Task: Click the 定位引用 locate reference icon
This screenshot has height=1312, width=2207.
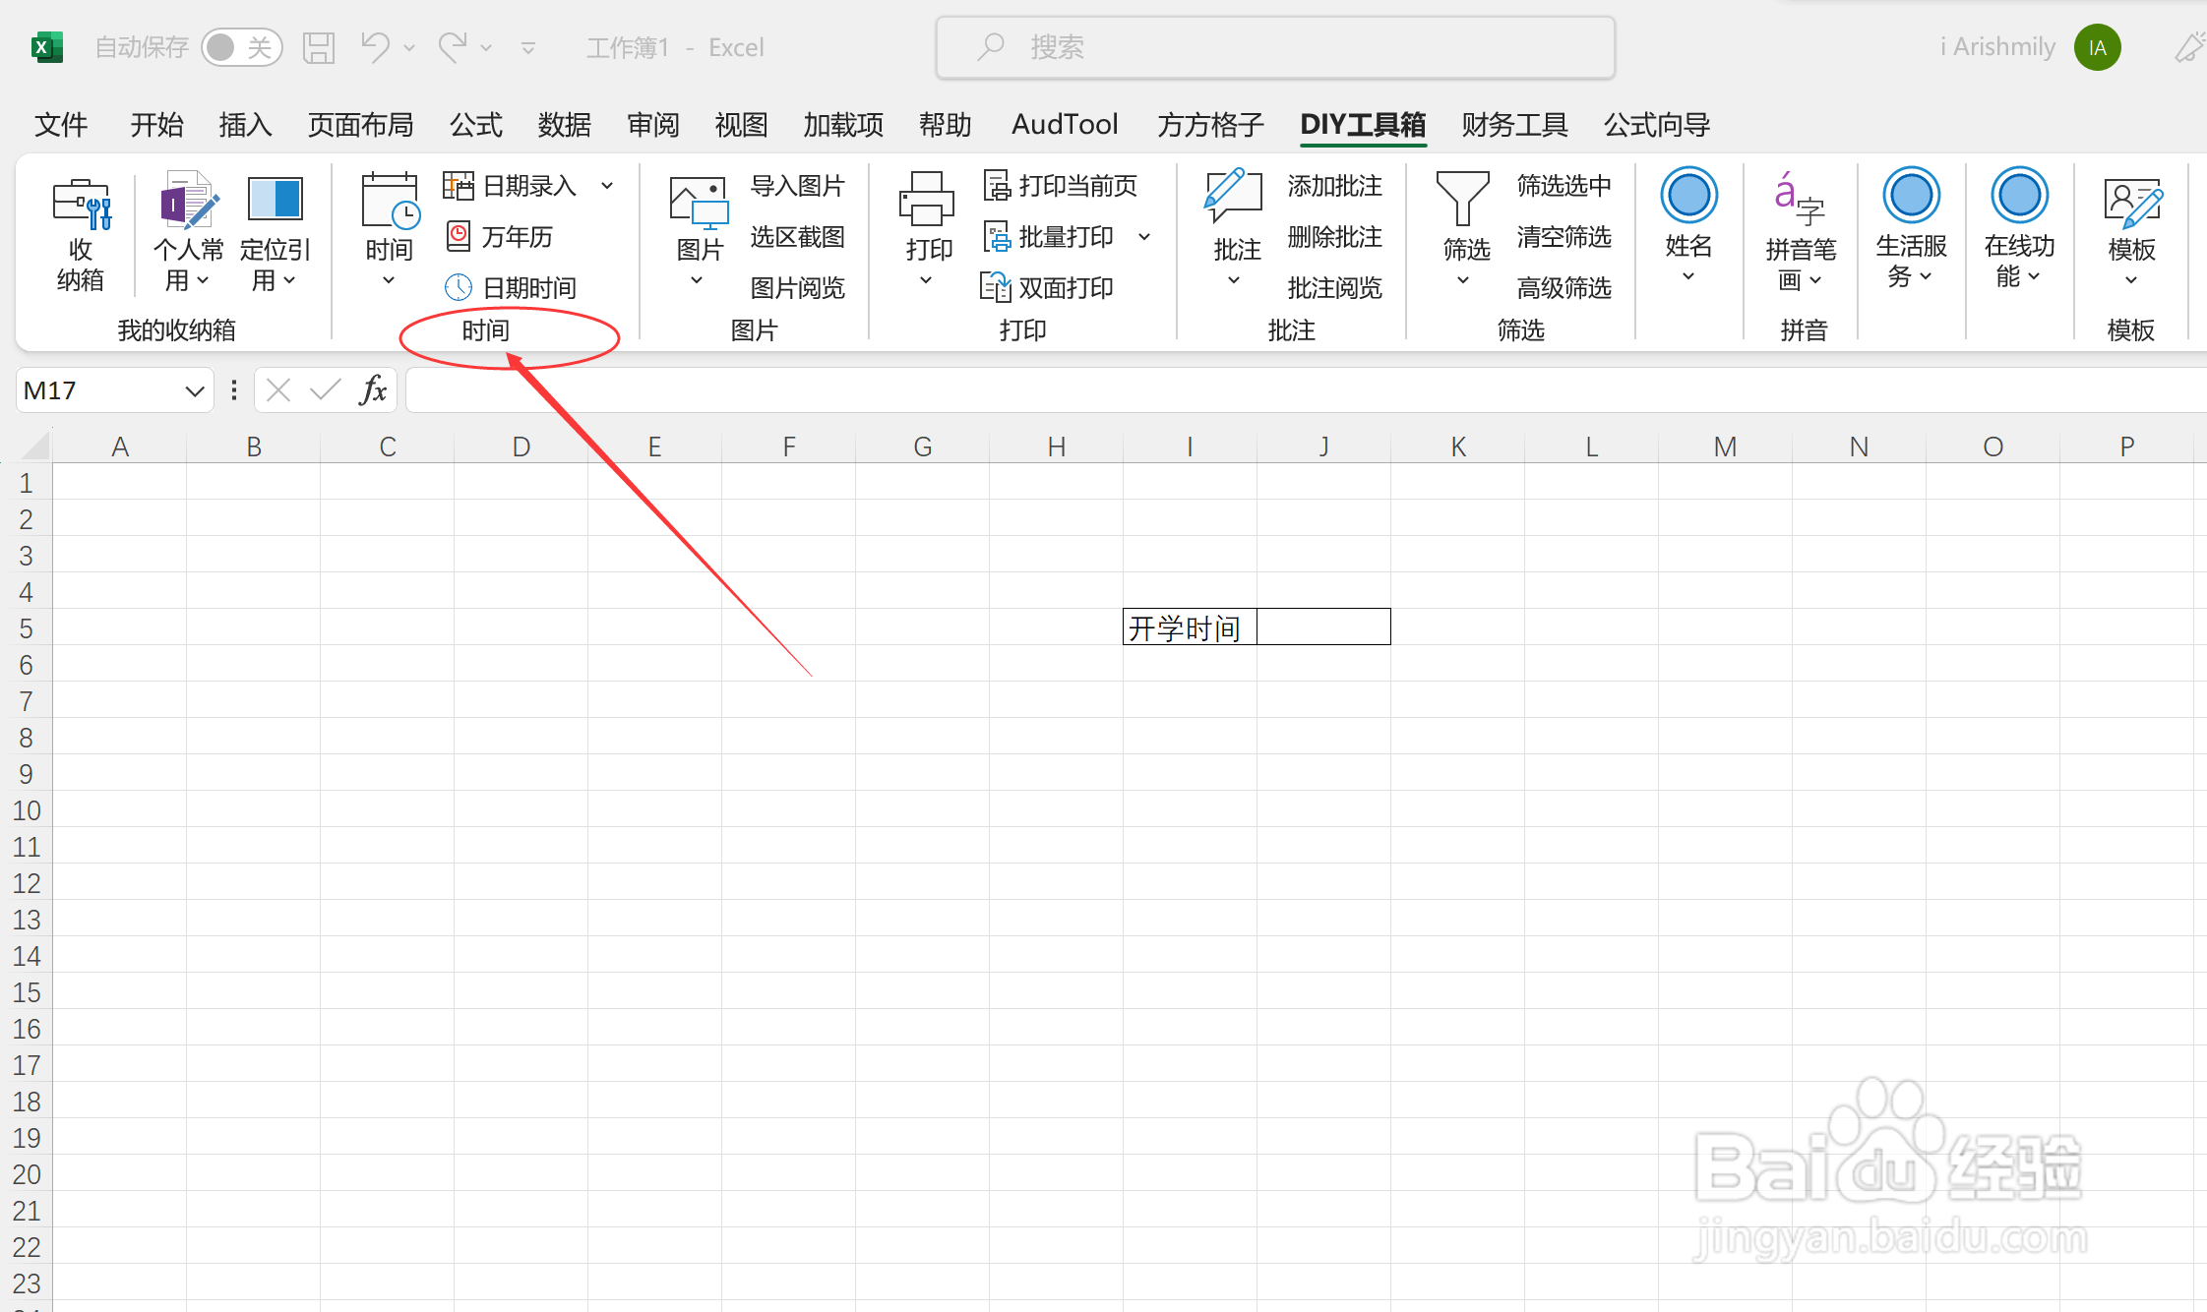Action: coord(275,201)
